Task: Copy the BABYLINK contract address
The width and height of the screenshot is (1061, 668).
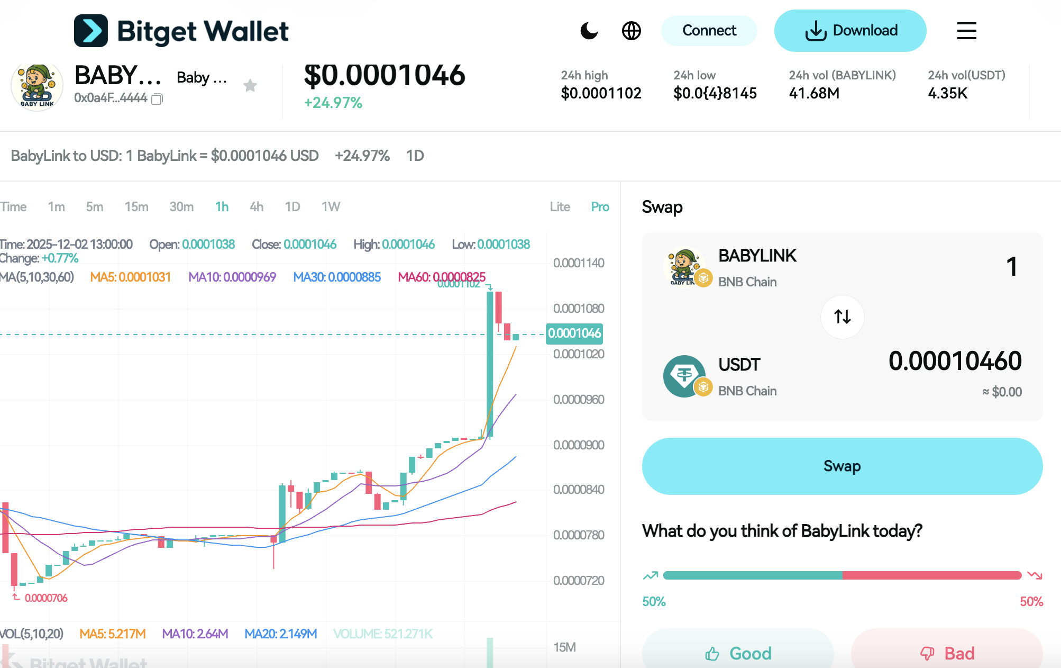Action: [x=157, y=99]
